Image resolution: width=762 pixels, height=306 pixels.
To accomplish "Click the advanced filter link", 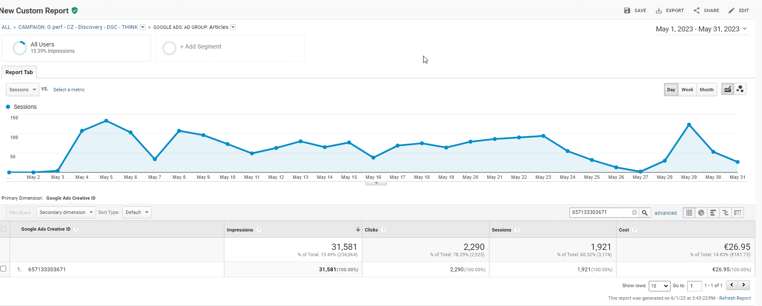I will coord(666,213).
